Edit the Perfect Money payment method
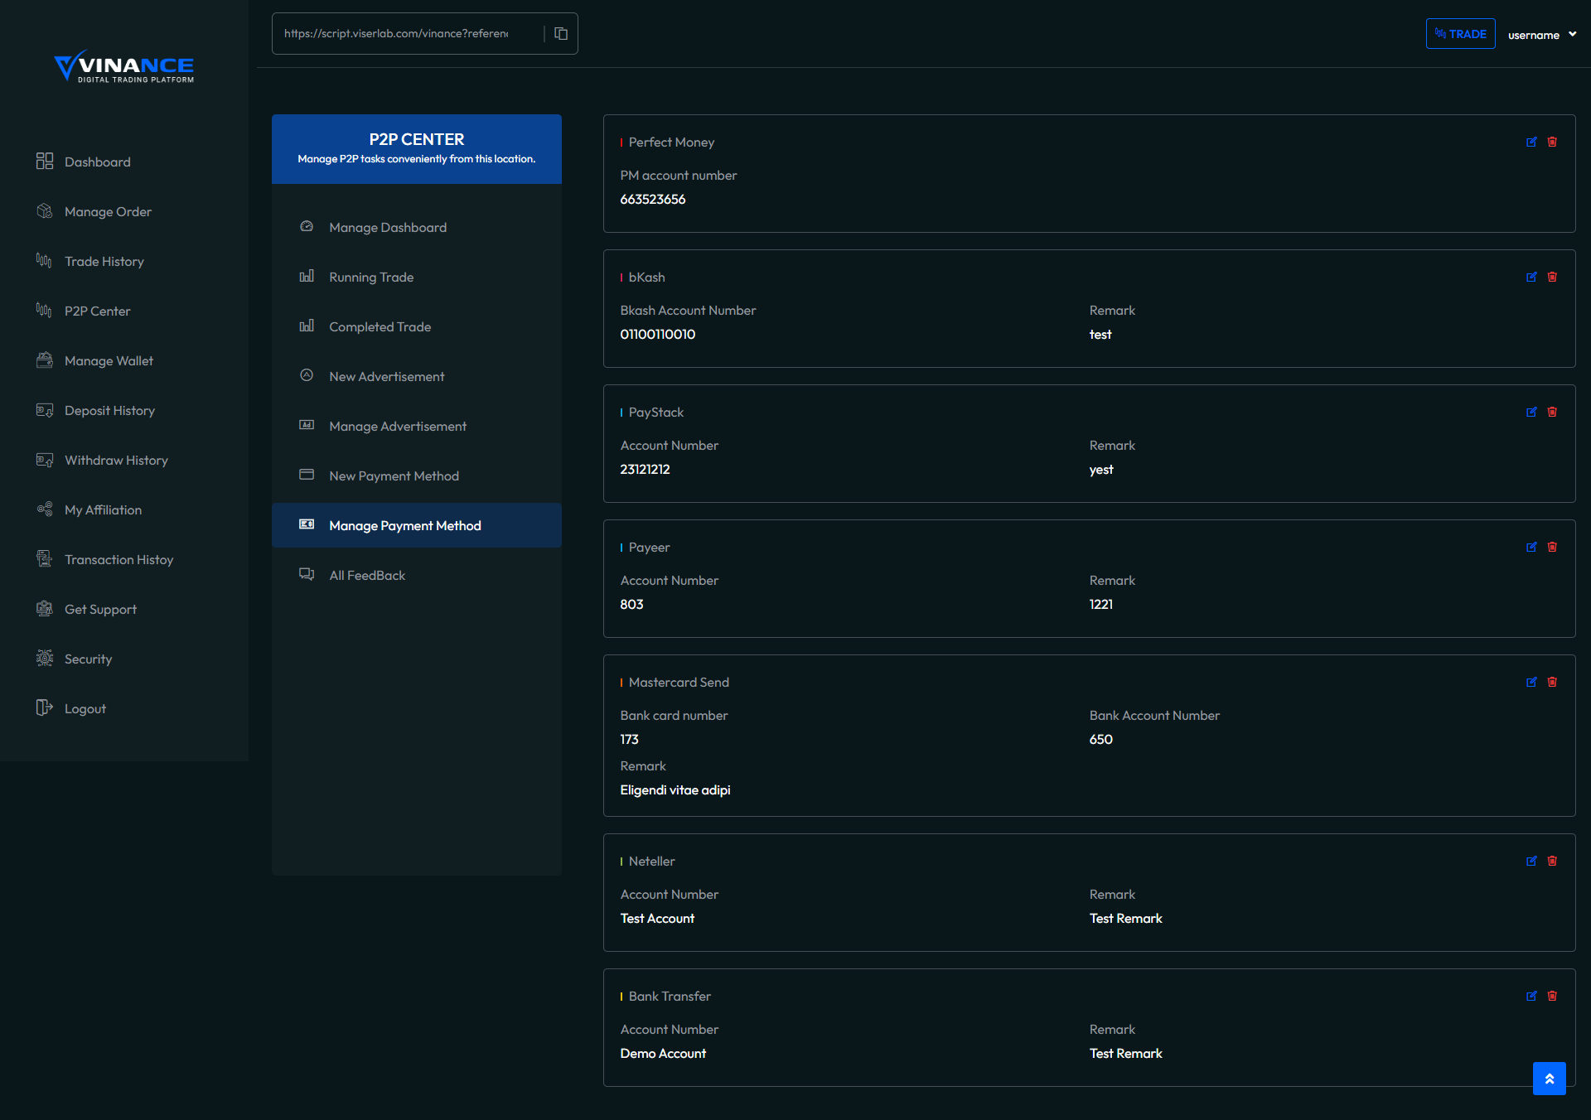Screen dimensions: 1591x1120 (1531, 142)
